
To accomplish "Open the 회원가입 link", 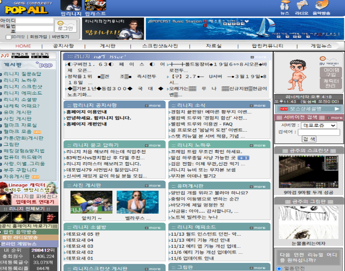I will point(38,37).
